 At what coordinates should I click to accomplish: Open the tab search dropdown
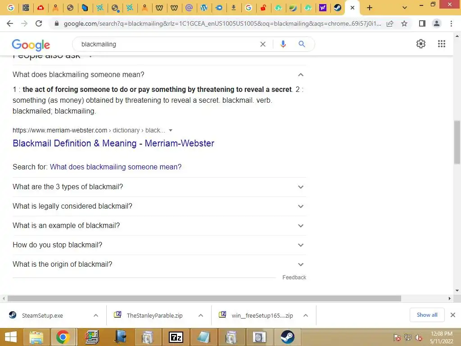click(405, 8)
